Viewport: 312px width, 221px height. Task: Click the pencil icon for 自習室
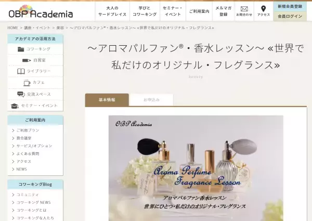27,60
